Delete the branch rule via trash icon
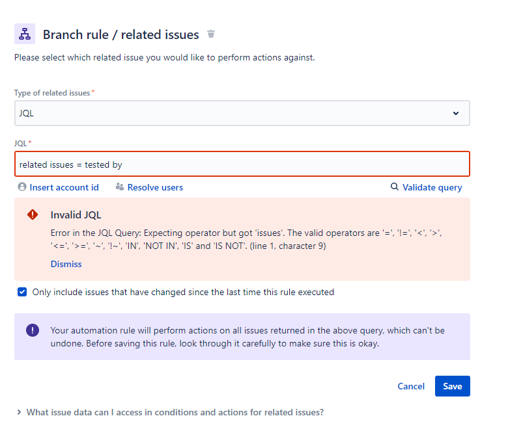The image size is (523, 429). click(210, 34)
